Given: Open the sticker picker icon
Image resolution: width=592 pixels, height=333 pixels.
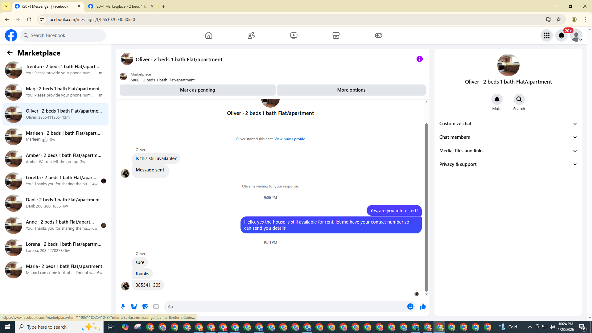Looking at the screenshot, I should (x=145, y=306).
